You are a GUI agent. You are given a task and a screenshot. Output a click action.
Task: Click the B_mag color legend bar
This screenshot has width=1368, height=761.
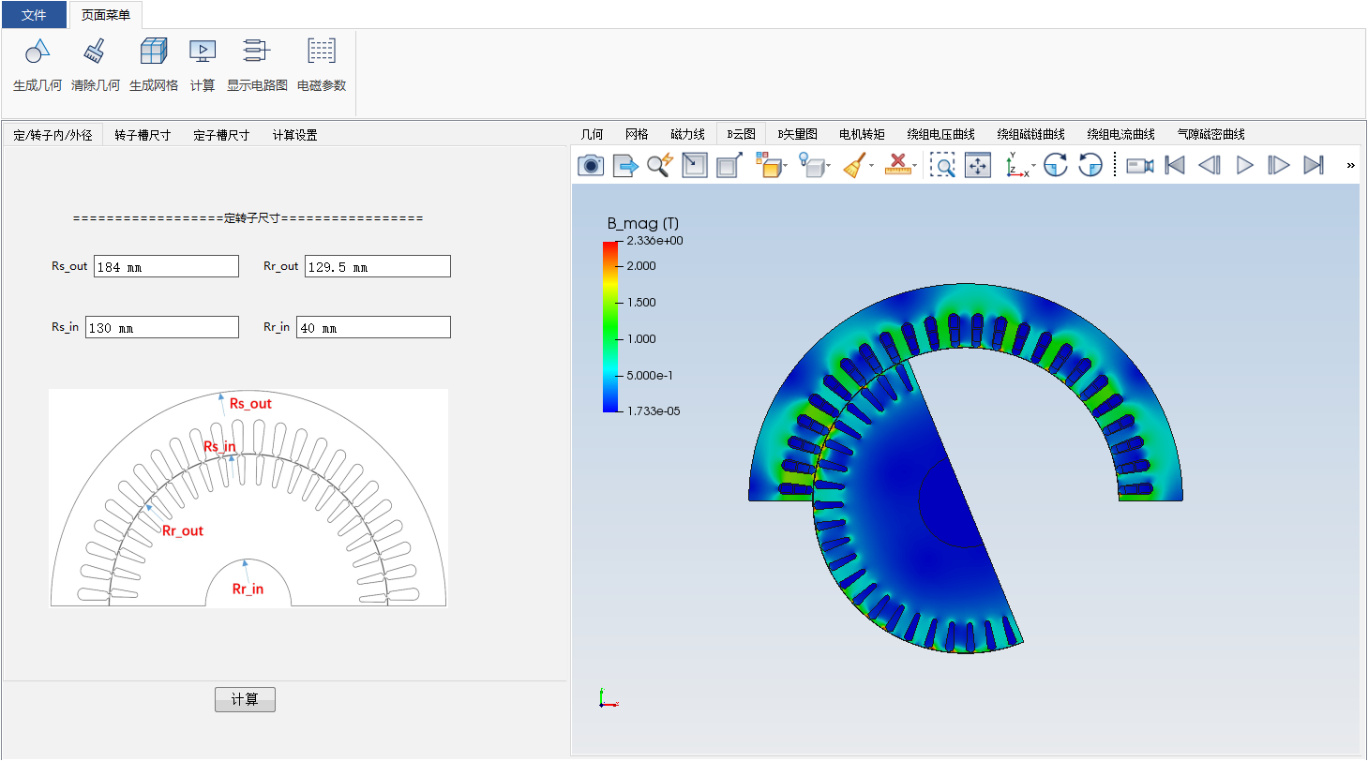point(610,326)
